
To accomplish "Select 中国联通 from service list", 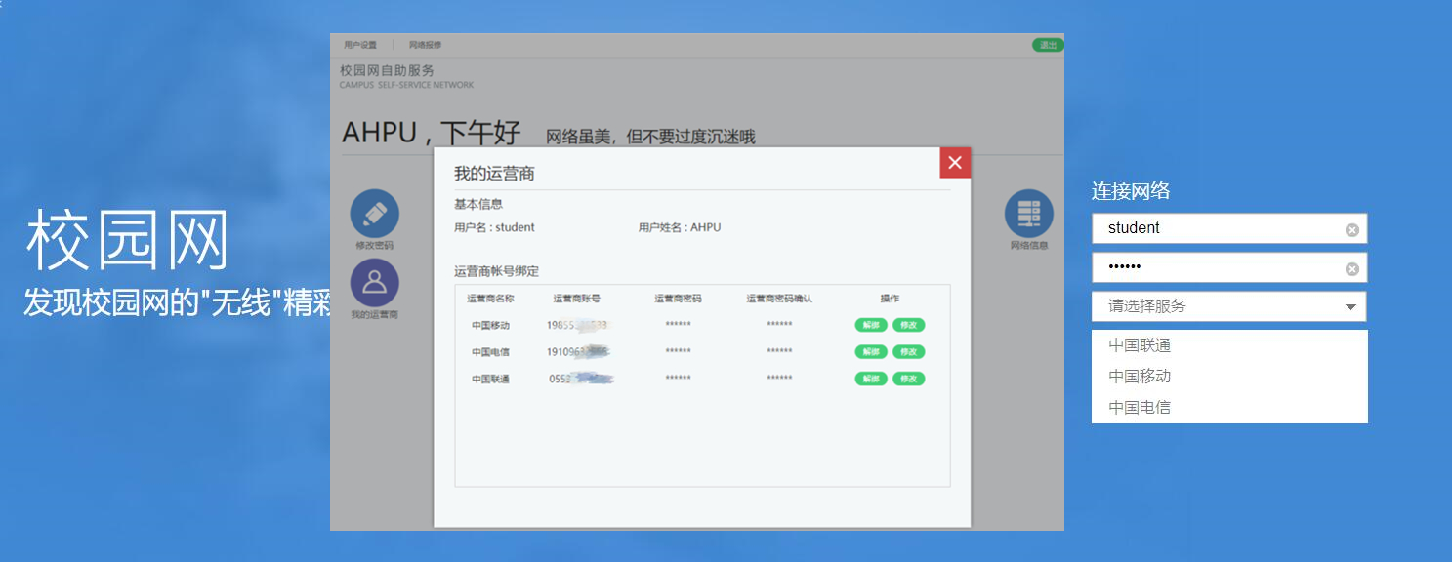I will tap(1140, 345).
